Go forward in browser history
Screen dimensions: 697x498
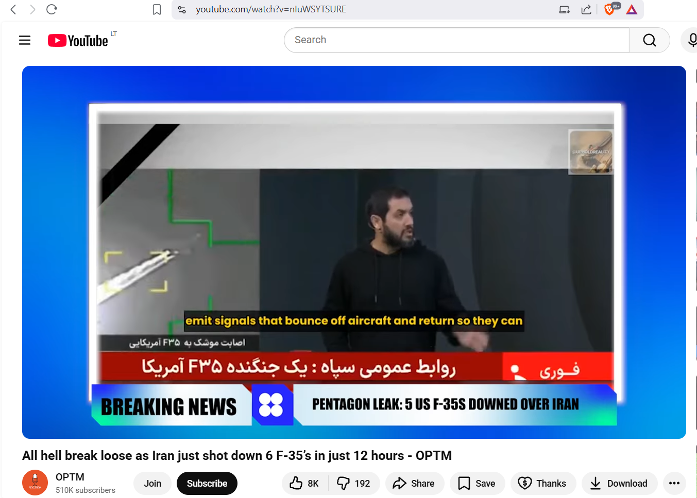(x=32, y=9)
